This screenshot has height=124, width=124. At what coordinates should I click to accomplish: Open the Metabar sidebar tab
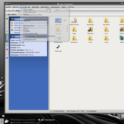click(7, 38)
